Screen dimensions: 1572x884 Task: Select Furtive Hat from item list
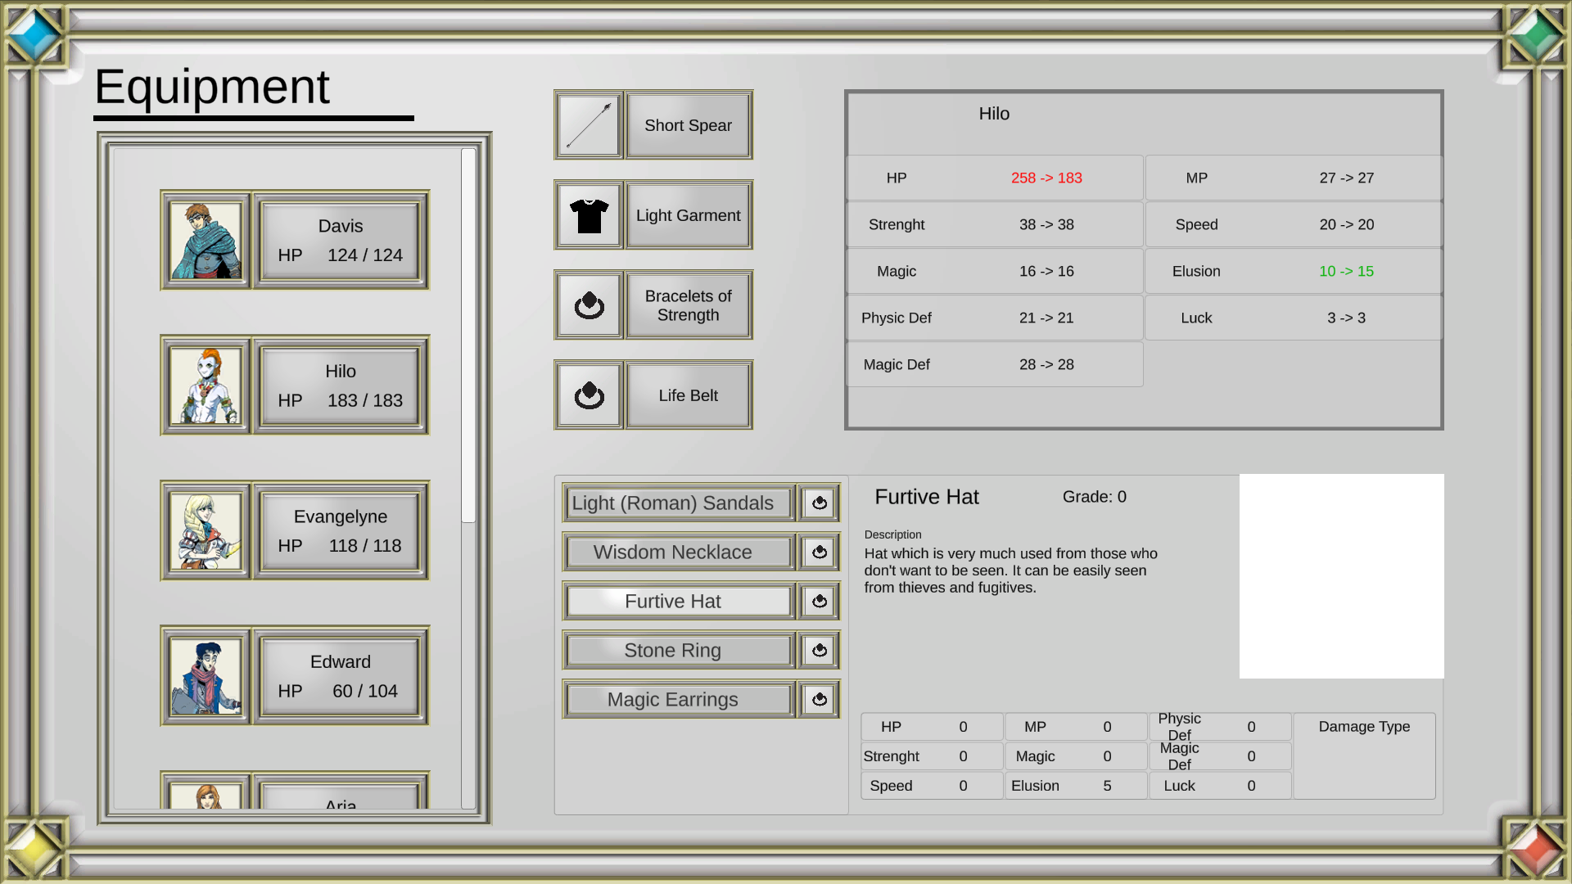(679, 602)
